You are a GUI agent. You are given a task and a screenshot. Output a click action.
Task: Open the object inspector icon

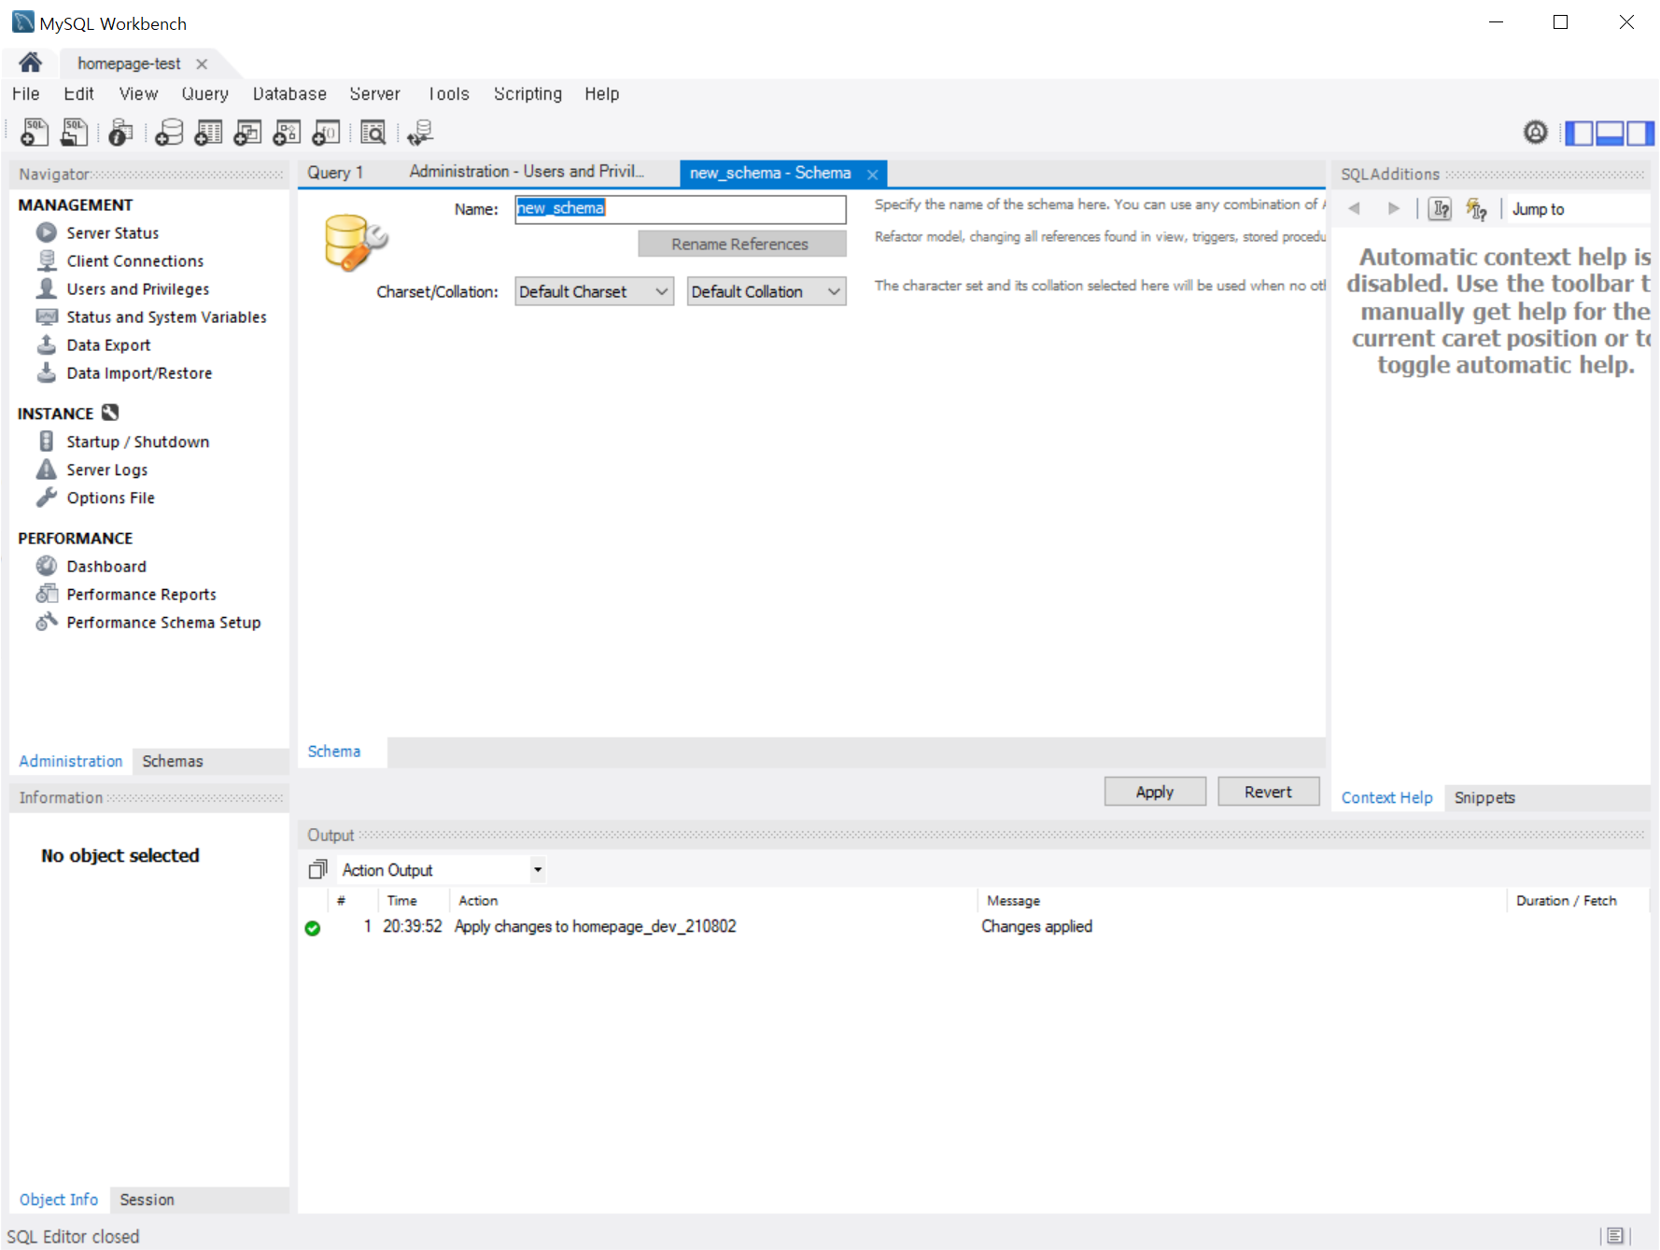120,133
